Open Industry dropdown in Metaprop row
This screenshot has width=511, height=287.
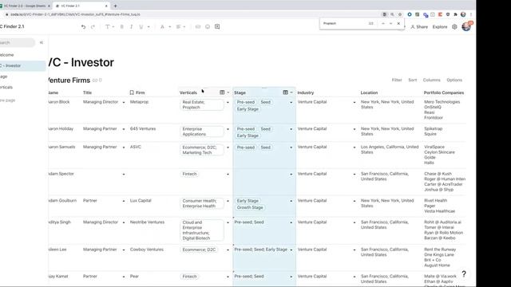(x=355, y=103)
